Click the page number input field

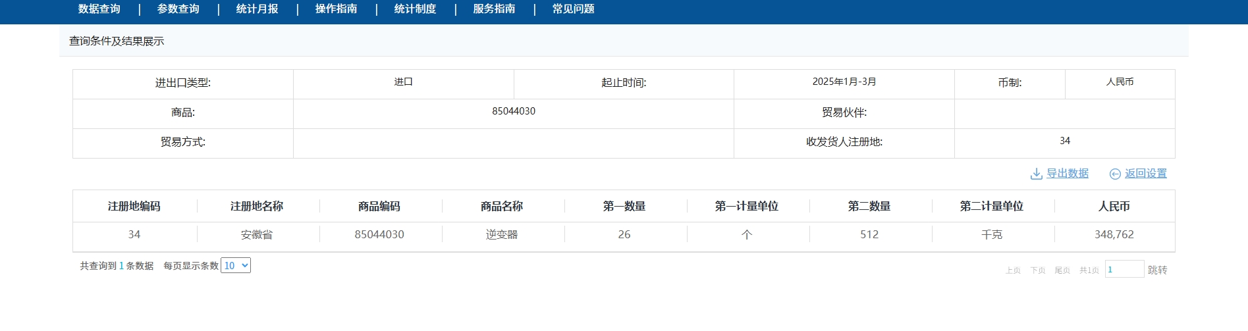click(1125, 269)
